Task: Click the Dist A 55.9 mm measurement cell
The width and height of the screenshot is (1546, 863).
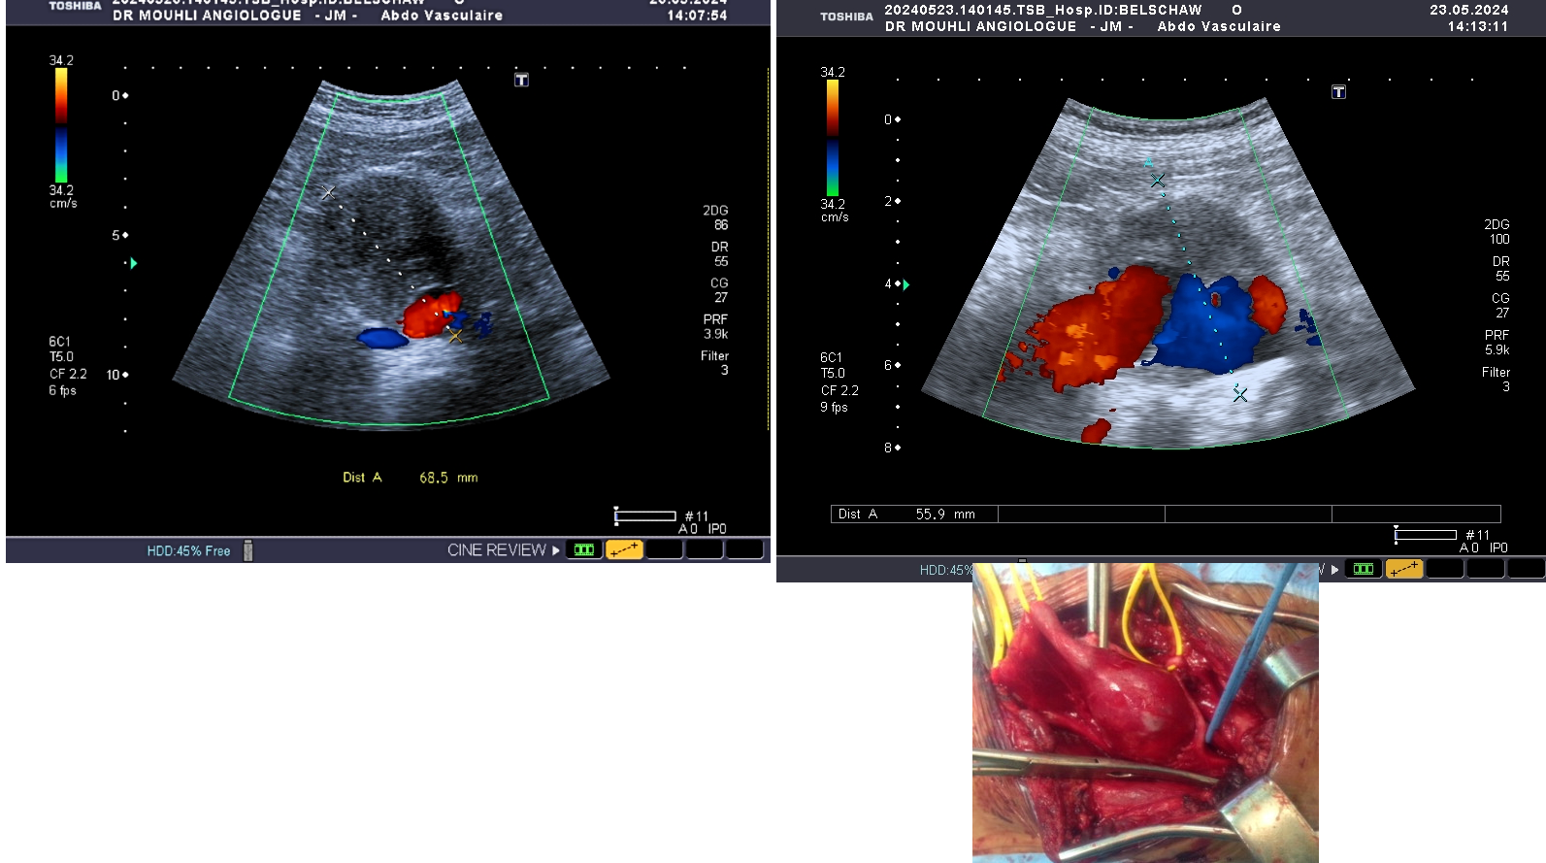Action: [914, 514]
